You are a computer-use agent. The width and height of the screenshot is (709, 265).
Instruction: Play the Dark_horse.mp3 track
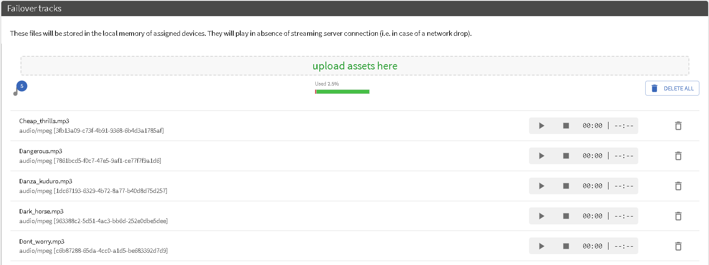tap(542, 216)
